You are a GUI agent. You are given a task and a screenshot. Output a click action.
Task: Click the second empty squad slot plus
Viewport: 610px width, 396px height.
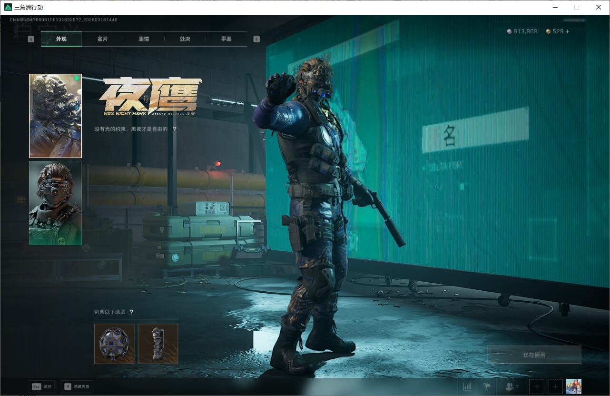[555, 387]
